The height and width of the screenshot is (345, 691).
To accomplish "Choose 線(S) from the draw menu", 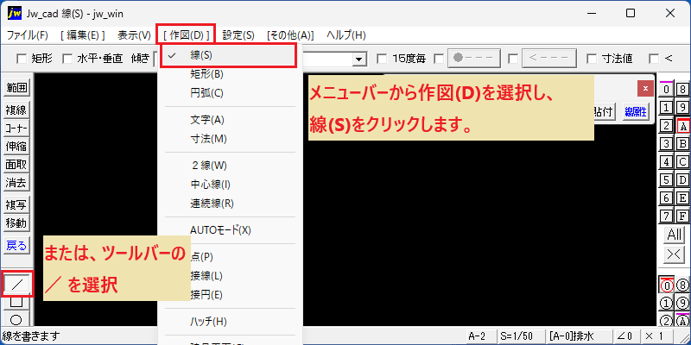I will pyautogui.click(x=228, y=55).
